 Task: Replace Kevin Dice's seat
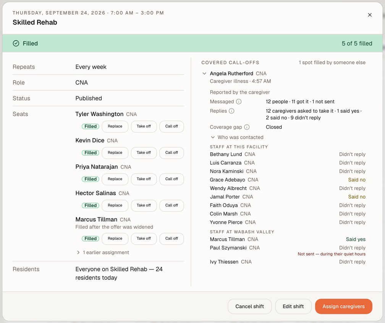pyautogui.click(x=115, y=153)
